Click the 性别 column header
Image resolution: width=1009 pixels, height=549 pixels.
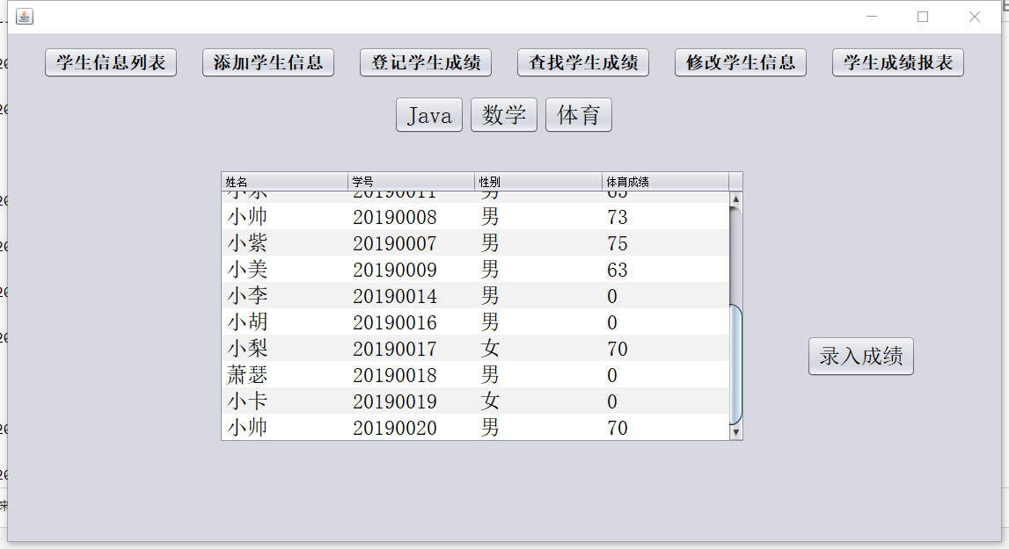(538, 182)
